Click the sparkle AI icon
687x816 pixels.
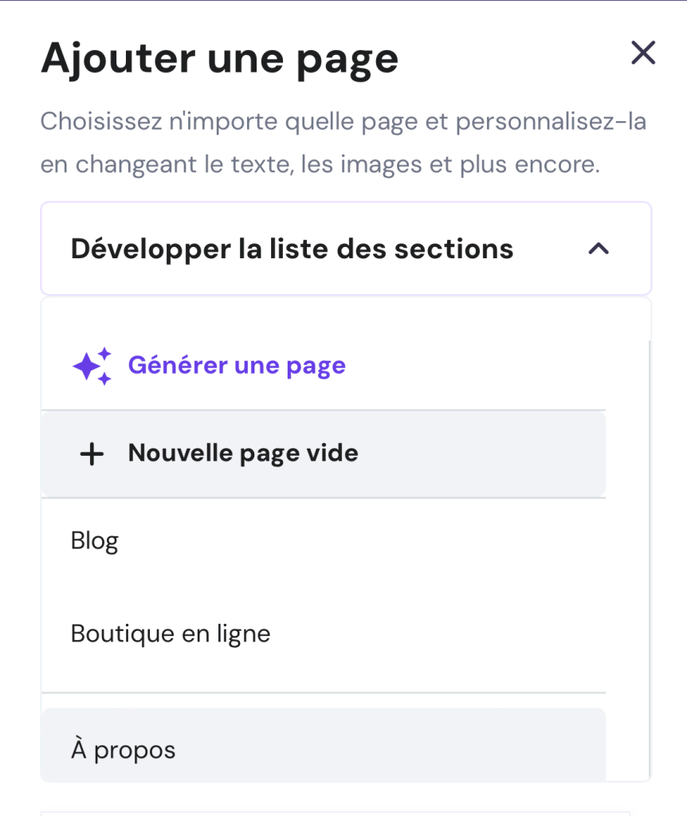[x=92, y=366]
